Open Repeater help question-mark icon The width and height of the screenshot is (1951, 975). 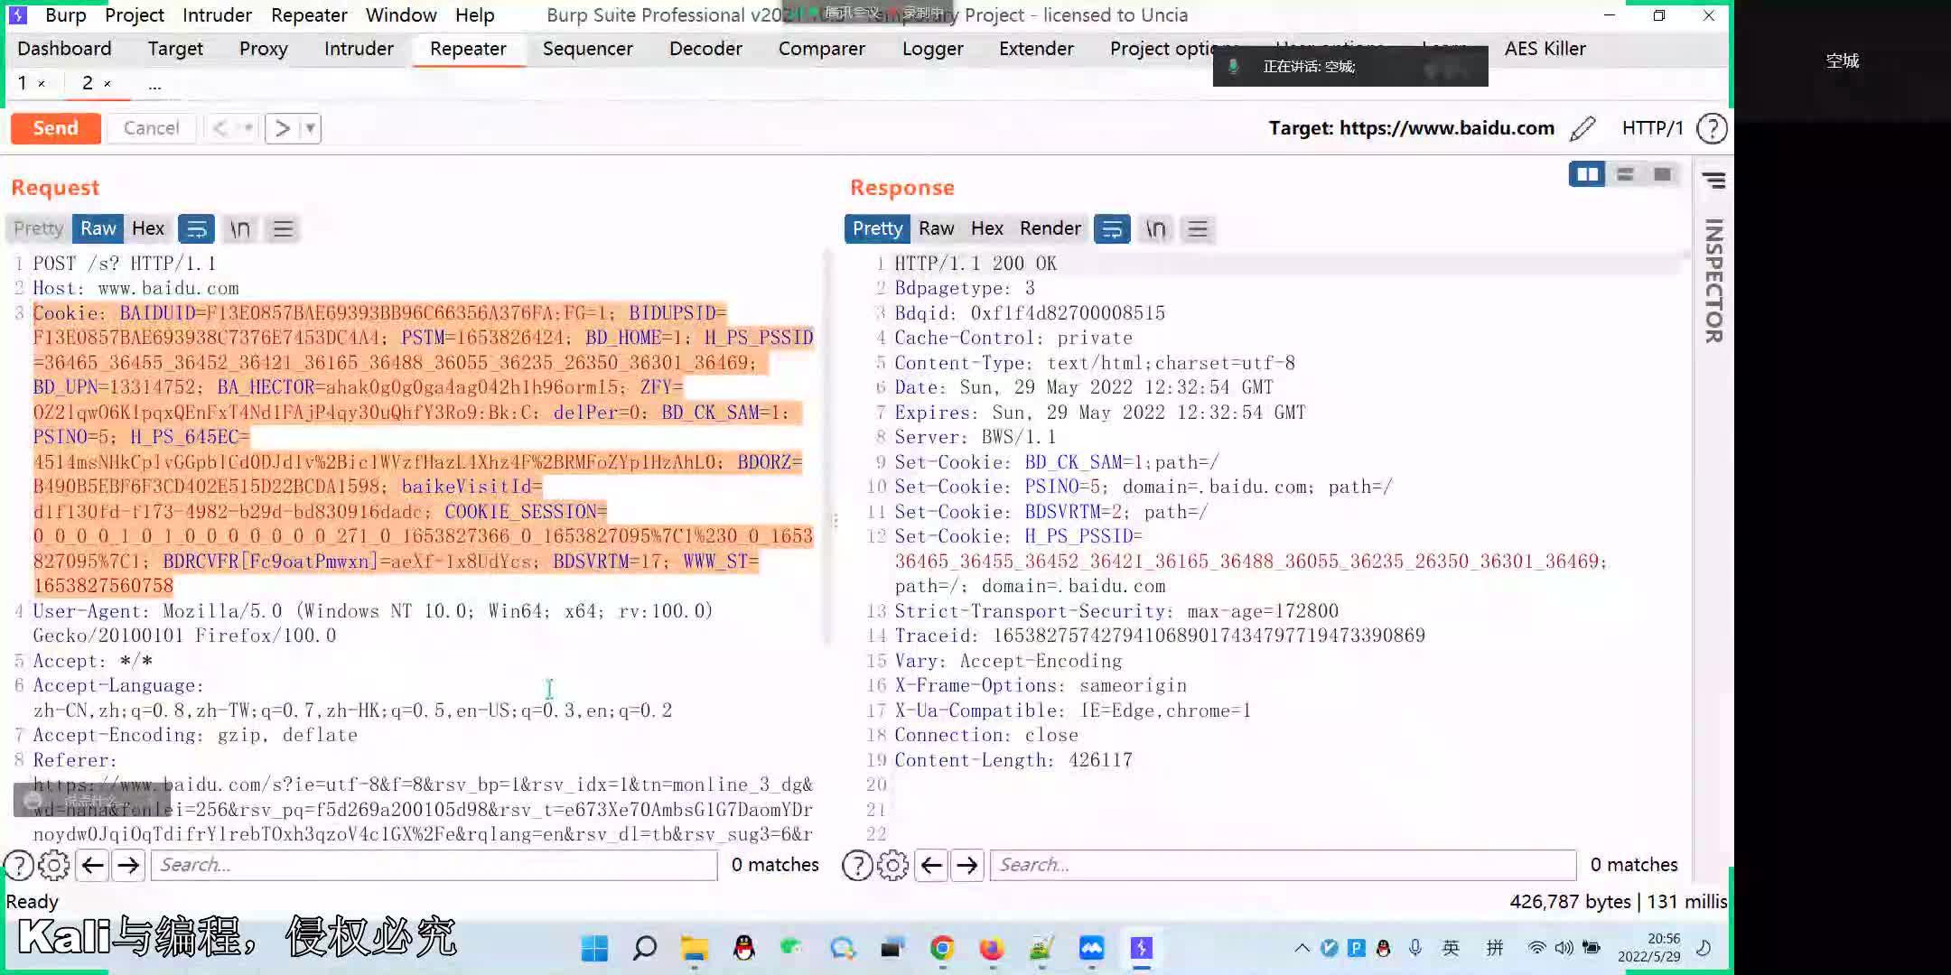point(1712,128)
